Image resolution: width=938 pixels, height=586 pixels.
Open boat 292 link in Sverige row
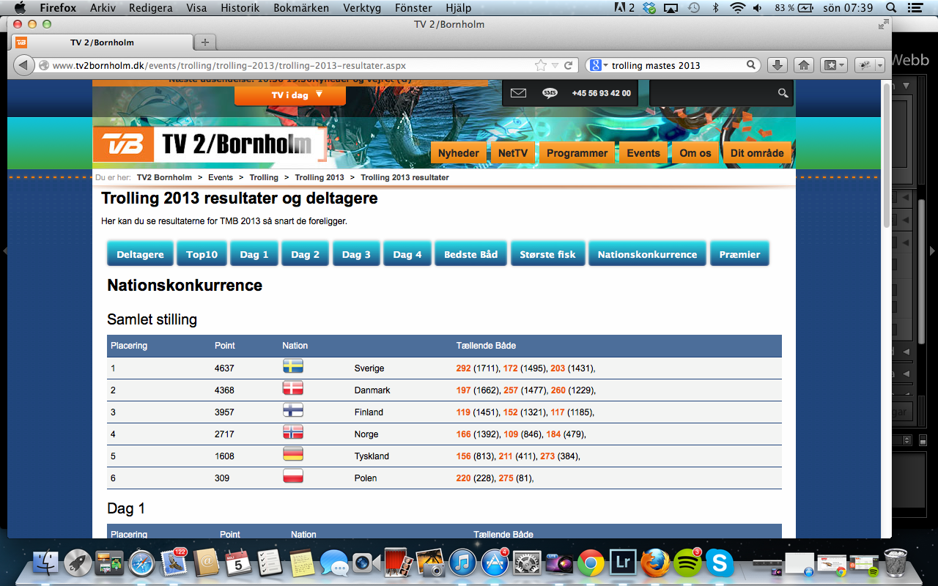click(463, 368)
